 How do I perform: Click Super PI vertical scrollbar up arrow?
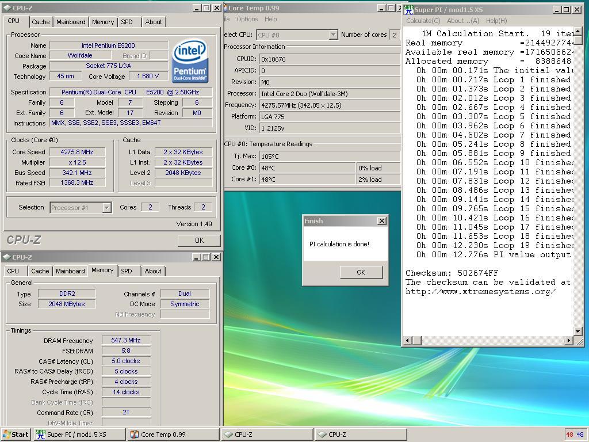[x=578, y=32]
